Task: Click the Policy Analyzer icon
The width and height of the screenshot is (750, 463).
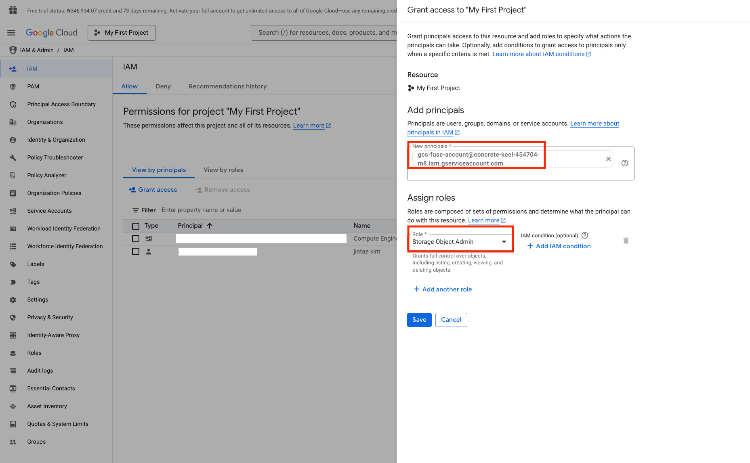Action: 13,175
